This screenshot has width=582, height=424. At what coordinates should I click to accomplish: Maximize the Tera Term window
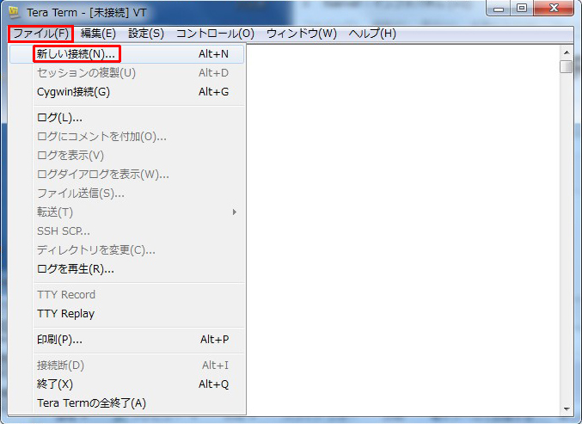pyautogui.click(x=521, y=9)
